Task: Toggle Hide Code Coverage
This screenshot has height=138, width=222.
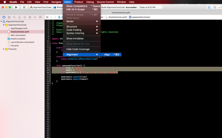Action: pyautogui.click(x=82, y=49)
